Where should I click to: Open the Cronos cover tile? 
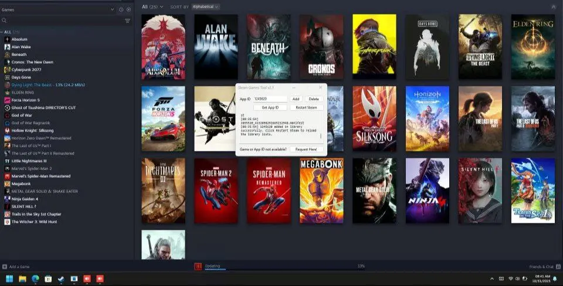click(322, 47)
